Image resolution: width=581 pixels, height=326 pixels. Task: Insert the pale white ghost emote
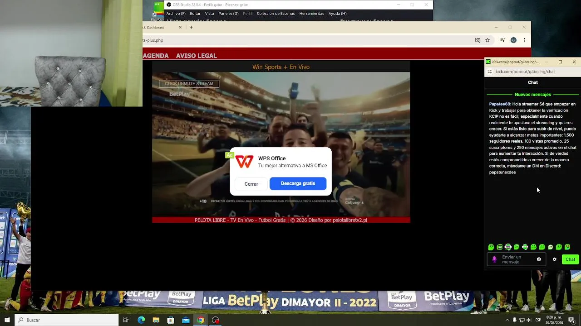tap(551, 247)
